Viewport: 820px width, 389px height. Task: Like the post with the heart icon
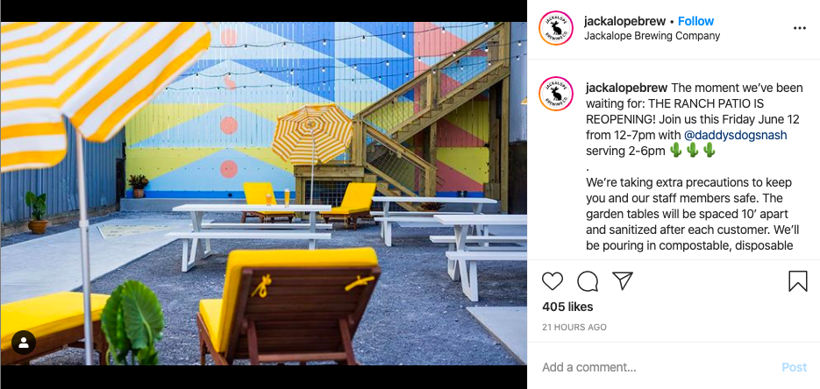pos(552,281)
